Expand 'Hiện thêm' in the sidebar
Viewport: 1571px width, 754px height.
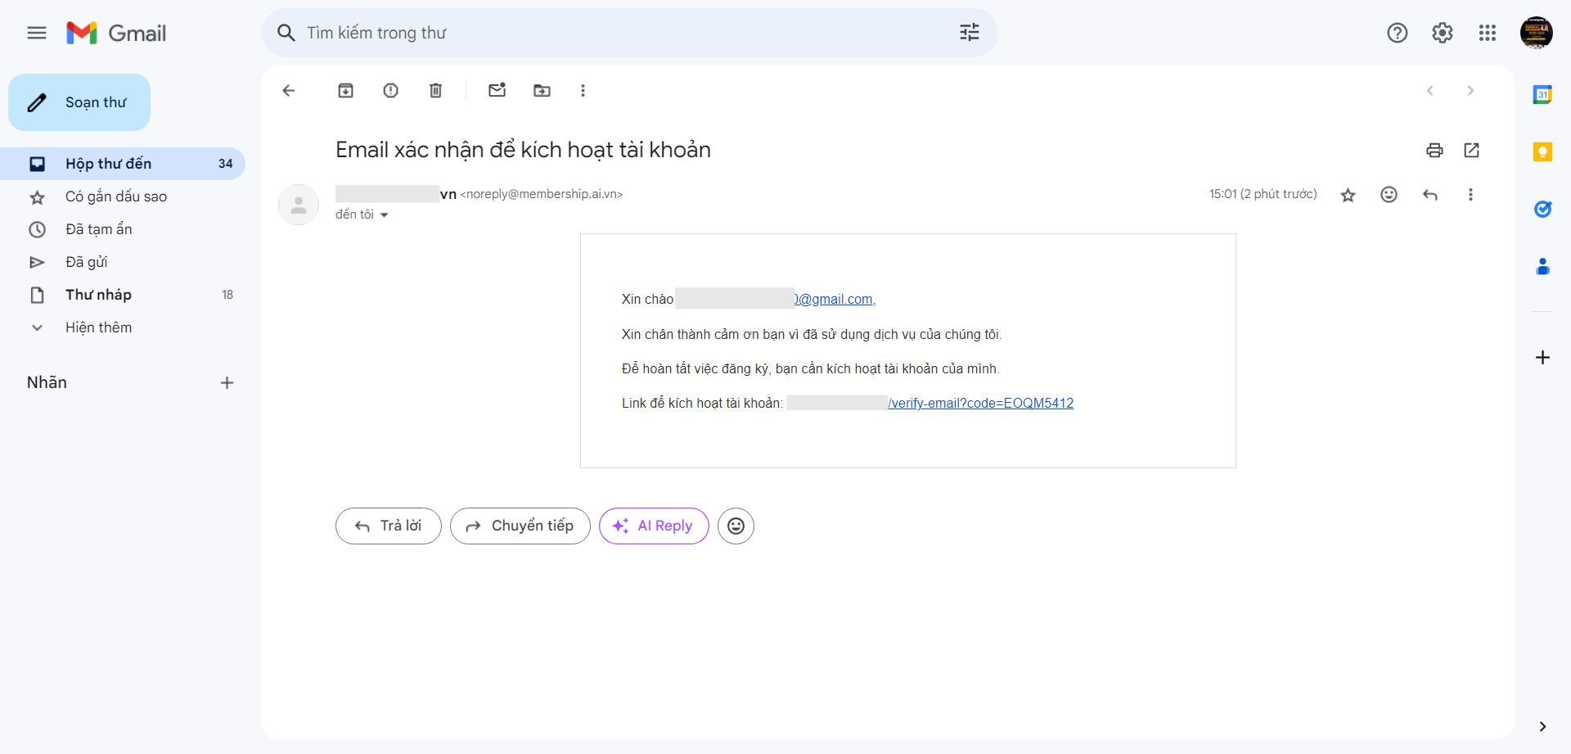click(98, 327)
